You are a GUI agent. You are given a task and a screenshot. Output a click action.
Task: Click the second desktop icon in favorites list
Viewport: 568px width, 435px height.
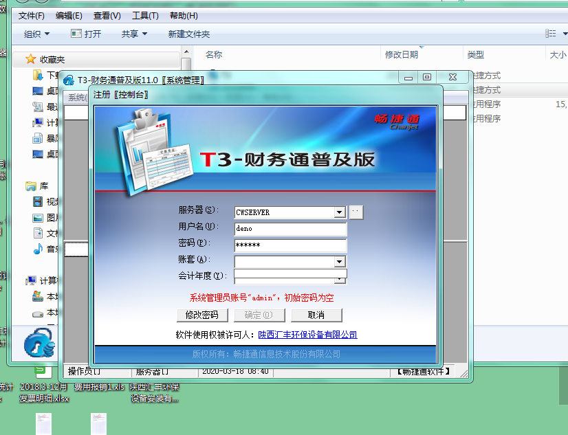[38, 154]
